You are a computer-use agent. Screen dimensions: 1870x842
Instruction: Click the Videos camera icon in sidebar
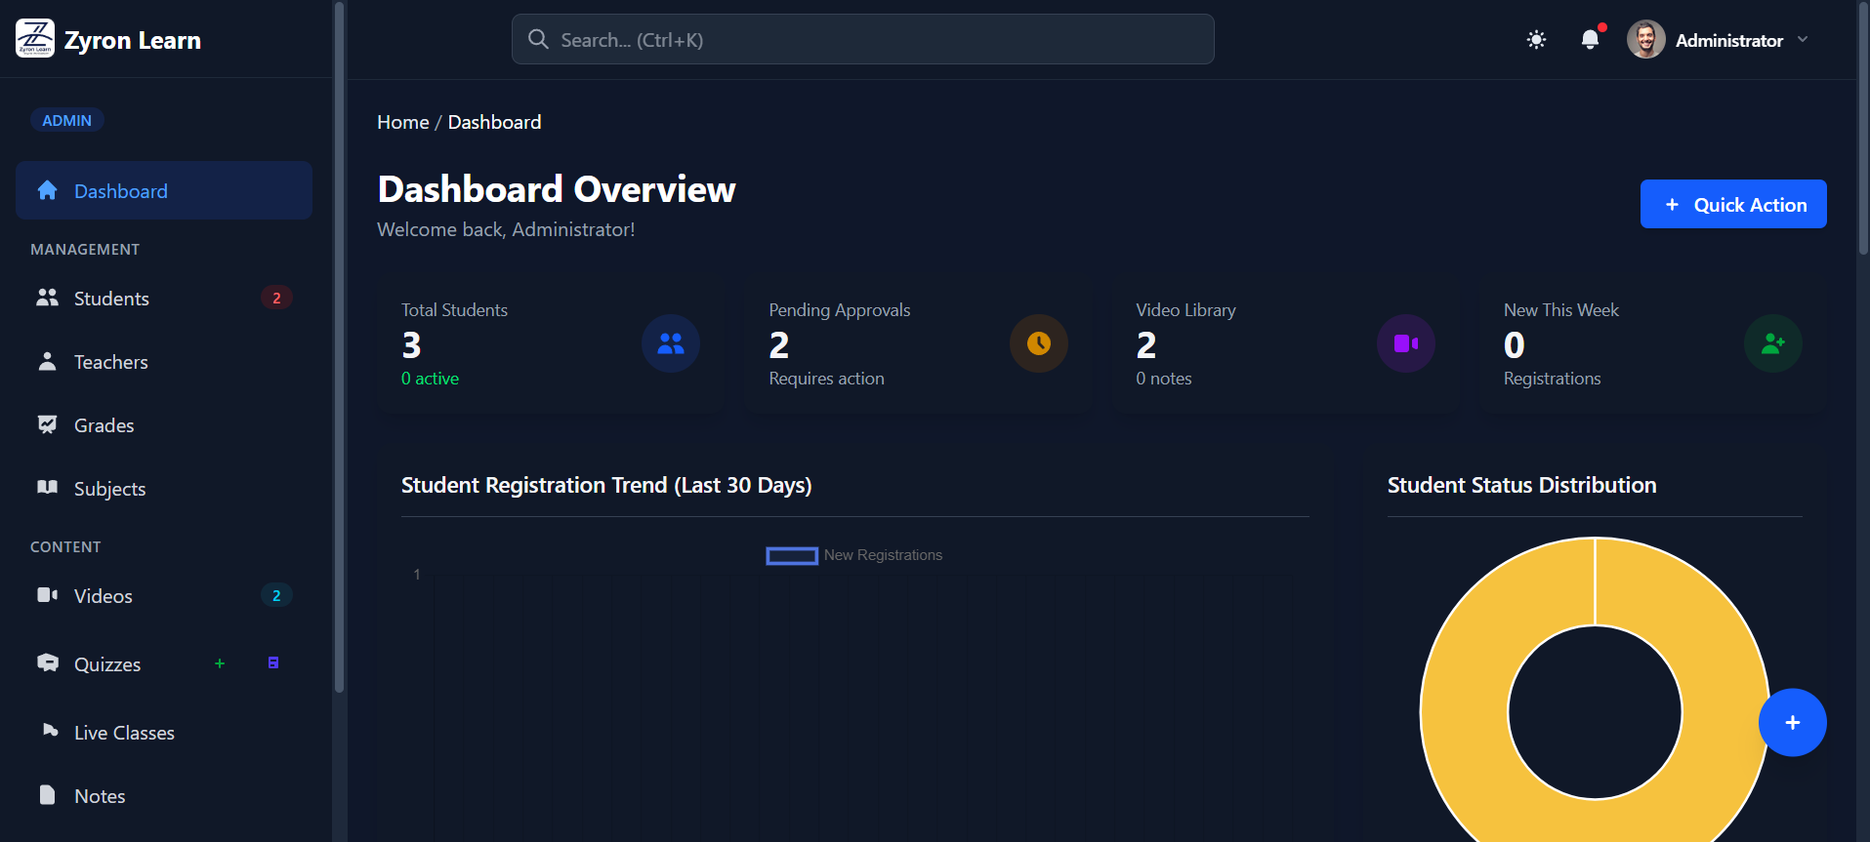(x=47, y=595)
